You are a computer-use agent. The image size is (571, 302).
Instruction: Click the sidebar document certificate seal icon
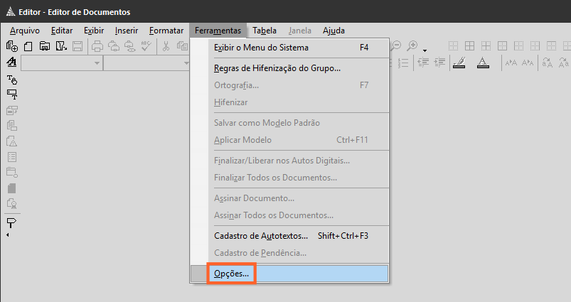[11, 204]
